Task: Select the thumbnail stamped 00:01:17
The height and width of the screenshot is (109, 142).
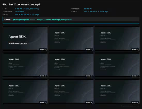Action: [x=117, y=65]
